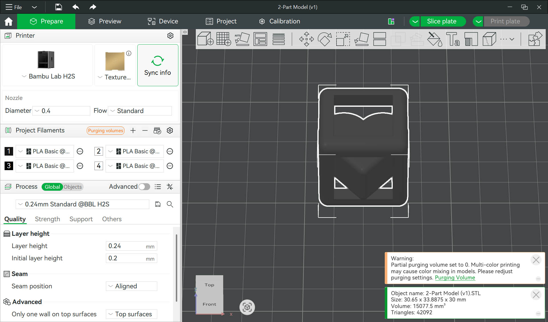Open the 0.24mm Standard process preset dropdown
Viewport: 548px width, 322px height.
pos(82,204)
